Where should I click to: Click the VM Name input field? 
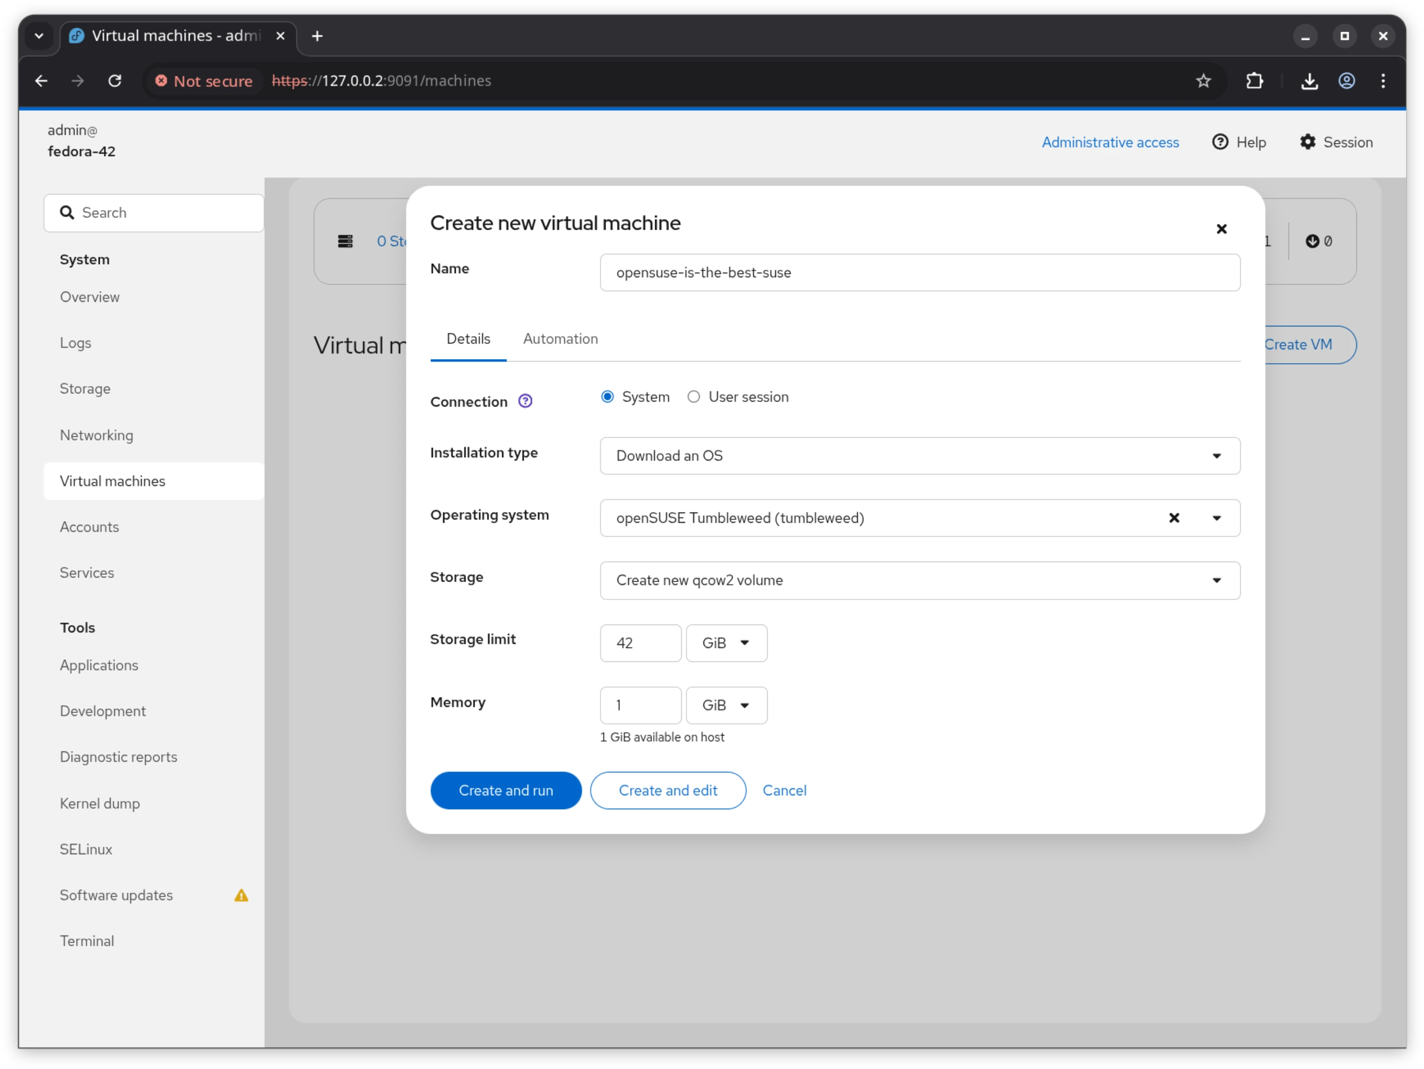coord(919,272)
